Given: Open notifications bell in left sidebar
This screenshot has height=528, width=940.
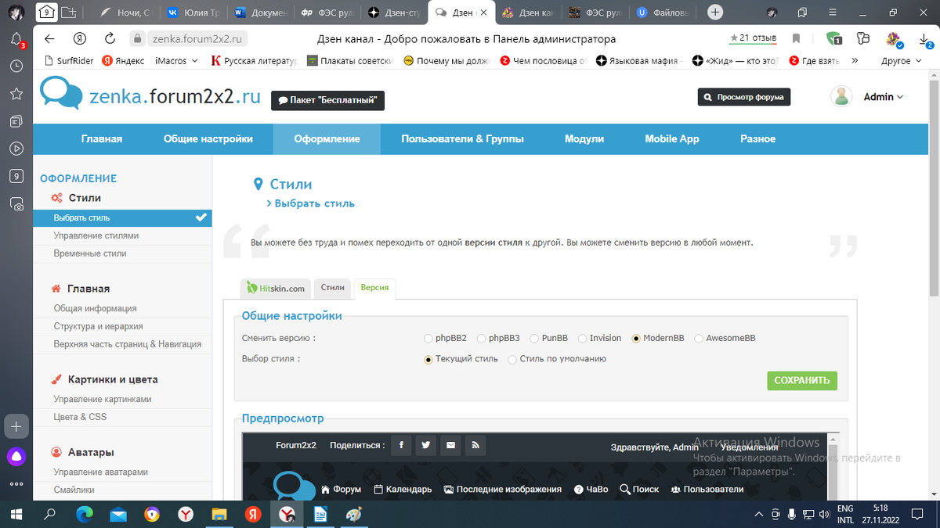Looking at the screenshot, I should tap(16, 40).
